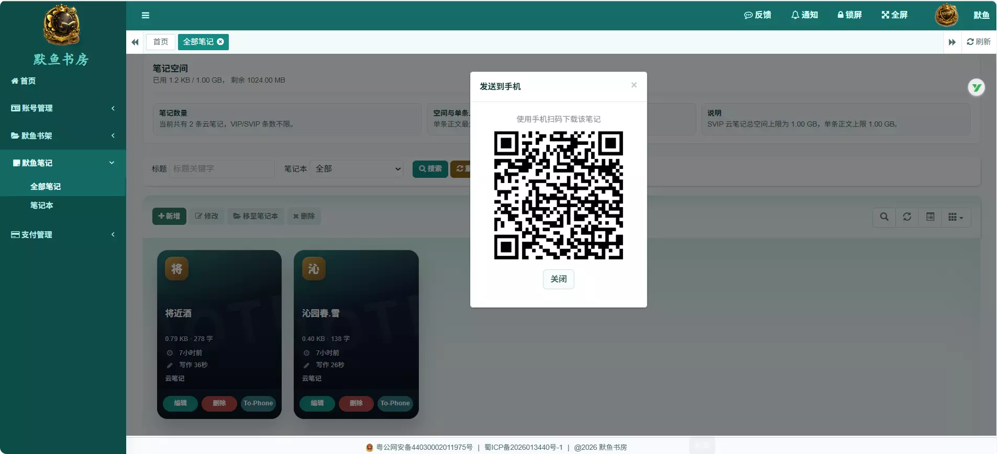Click the 移至笔记本 toolbar button
This screenshot has width=999, height=454.
click(x=256, y=216)
